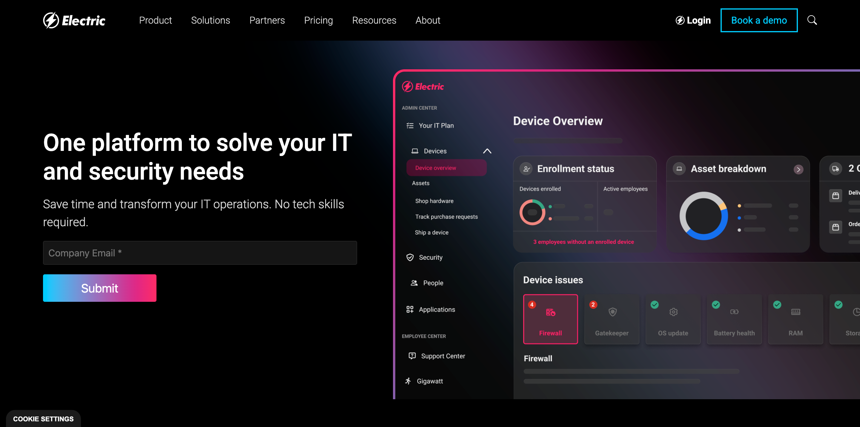Screen dimensions: 860x427
Task: Open the About menu
Action: click(428, 20)
